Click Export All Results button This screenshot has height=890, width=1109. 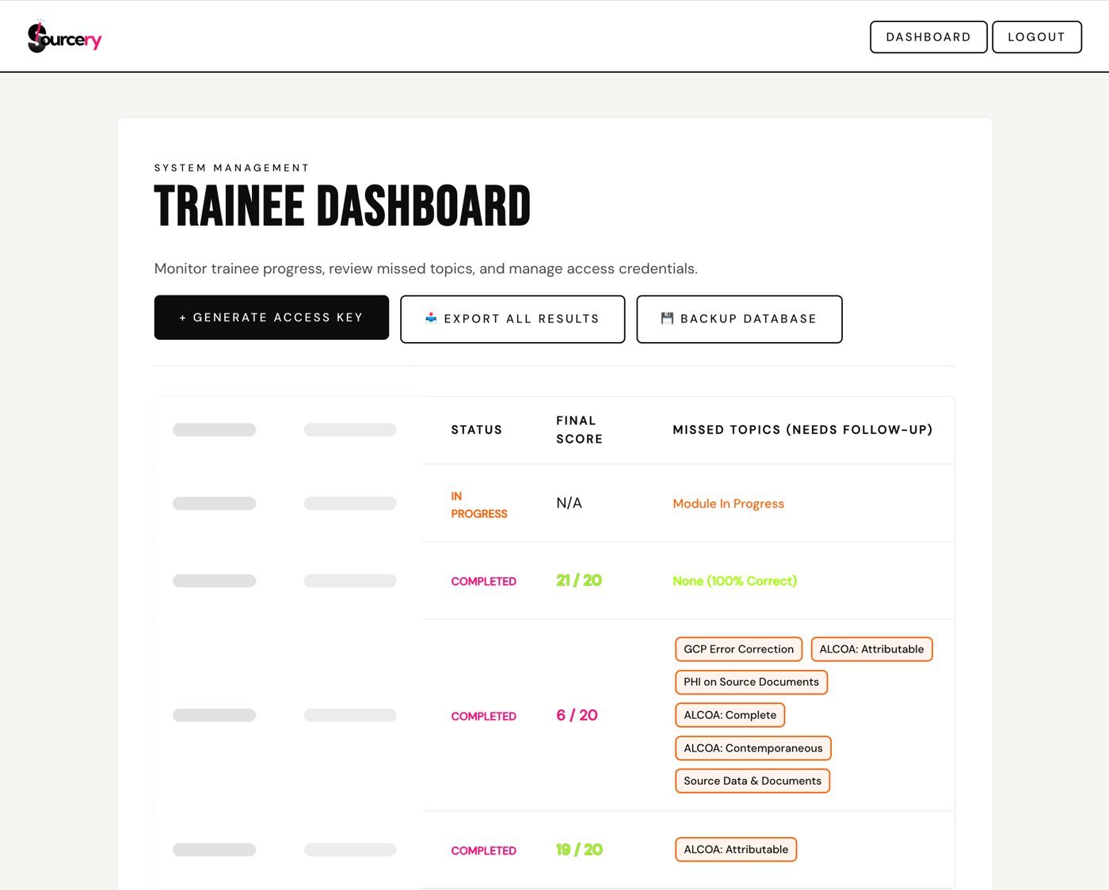tap(513, 319)
